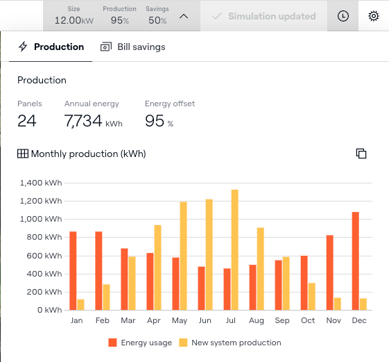
Task: Open the simulation history clock icon
Action: [x=343, y=16]
